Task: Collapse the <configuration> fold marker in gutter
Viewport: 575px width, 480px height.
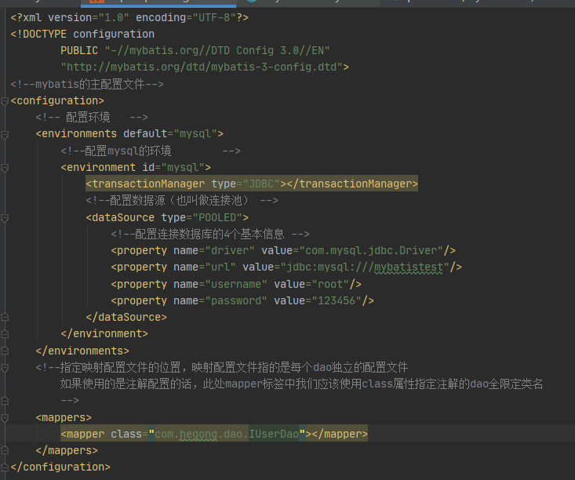Action: click(5, 101)
